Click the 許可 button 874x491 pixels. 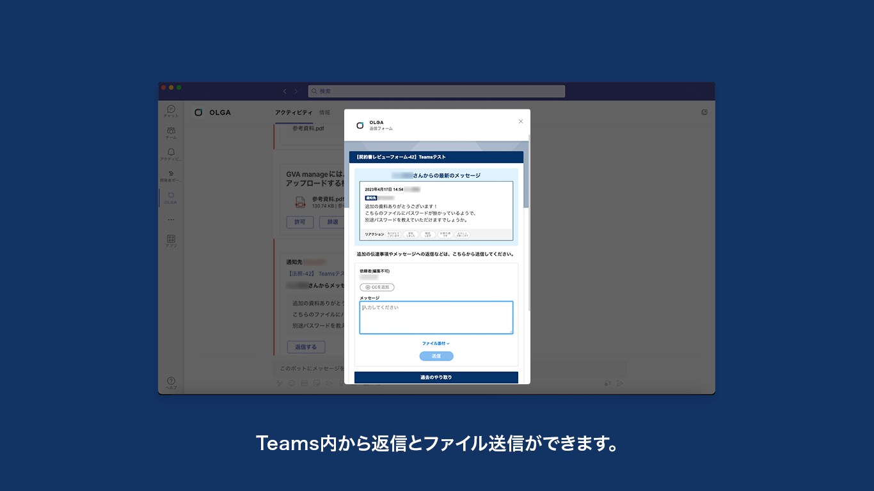pos(300,222)
